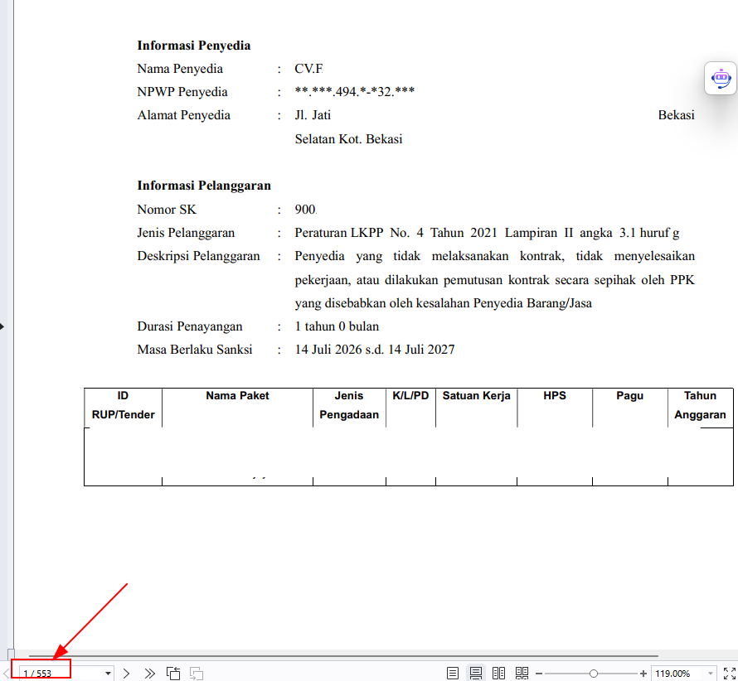
Task: Click the label Durasi Penayangan
Action: pos(190,326)
